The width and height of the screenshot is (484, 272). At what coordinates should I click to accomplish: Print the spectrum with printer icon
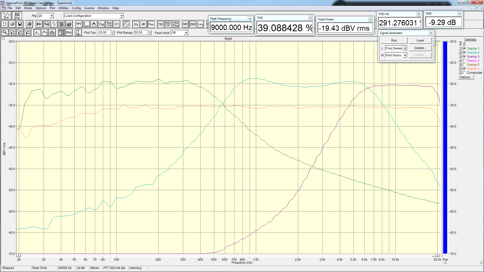pyautogui.click(x=29, y=24)
